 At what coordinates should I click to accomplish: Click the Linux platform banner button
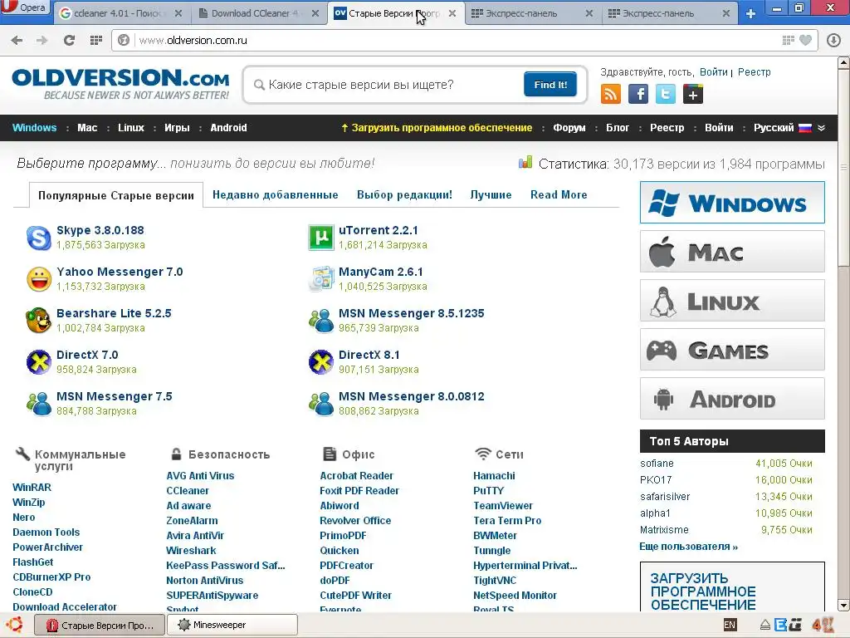(732, 301)
